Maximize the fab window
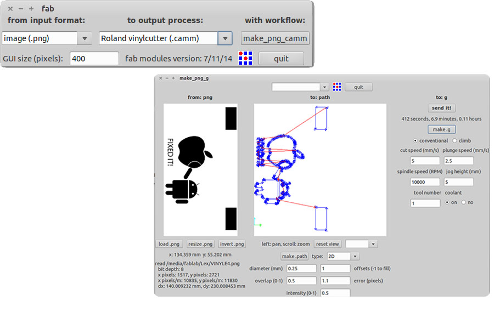 [31, 9]
